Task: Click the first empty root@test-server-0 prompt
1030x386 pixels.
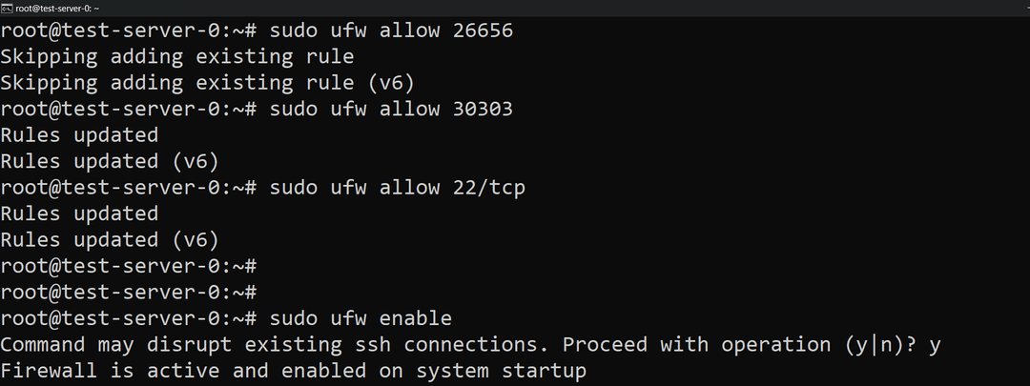Action: point(129,265)
